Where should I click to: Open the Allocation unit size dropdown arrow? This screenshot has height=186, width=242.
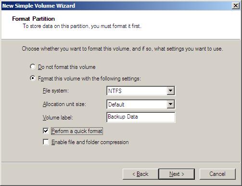170,105
